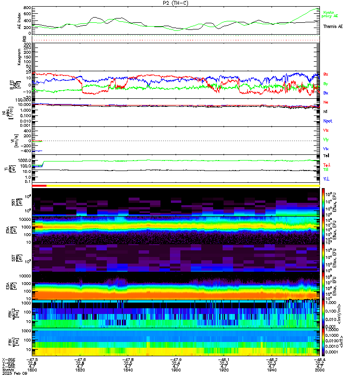Click the 800 tick on AE axis
The width and height of the screenshot is (356, 380).
pos(28,8)
